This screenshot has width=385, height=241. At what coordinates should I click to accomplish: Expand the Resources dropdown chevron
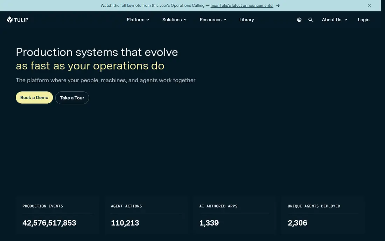[x=225, y=20]
